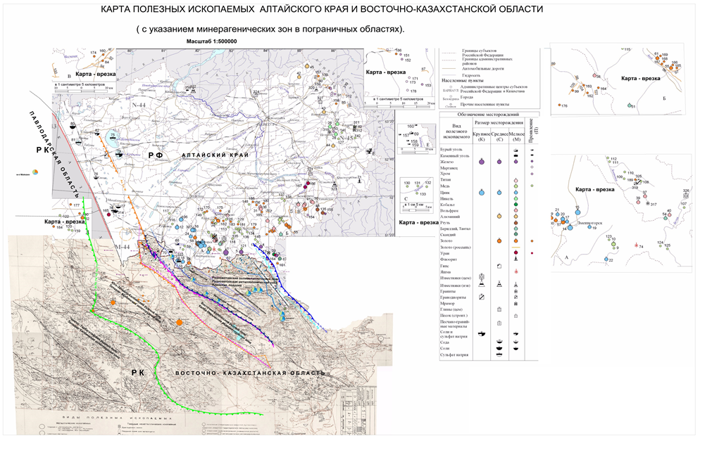Click the medium lime limestone triangle symbol
This screenshot has height=450, width=712.
click(499, 284)
